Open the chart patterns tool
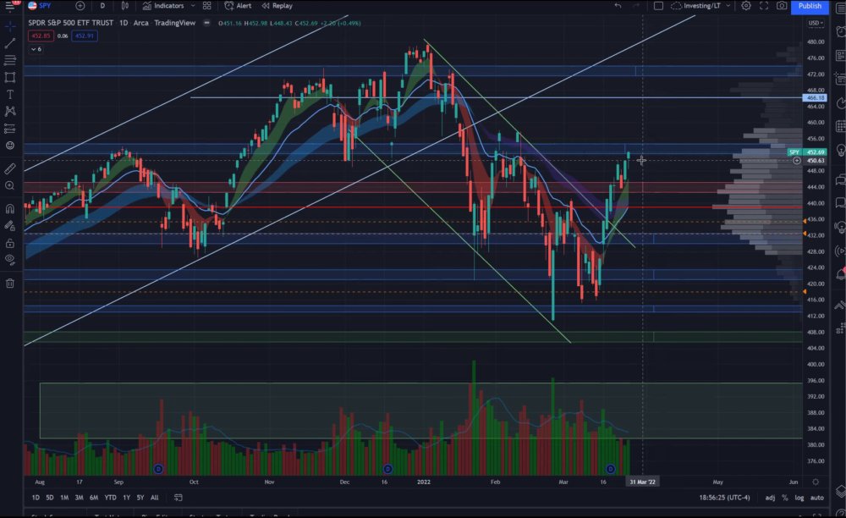Viewport: 846px width, 518px height. [x=10, y=111]
